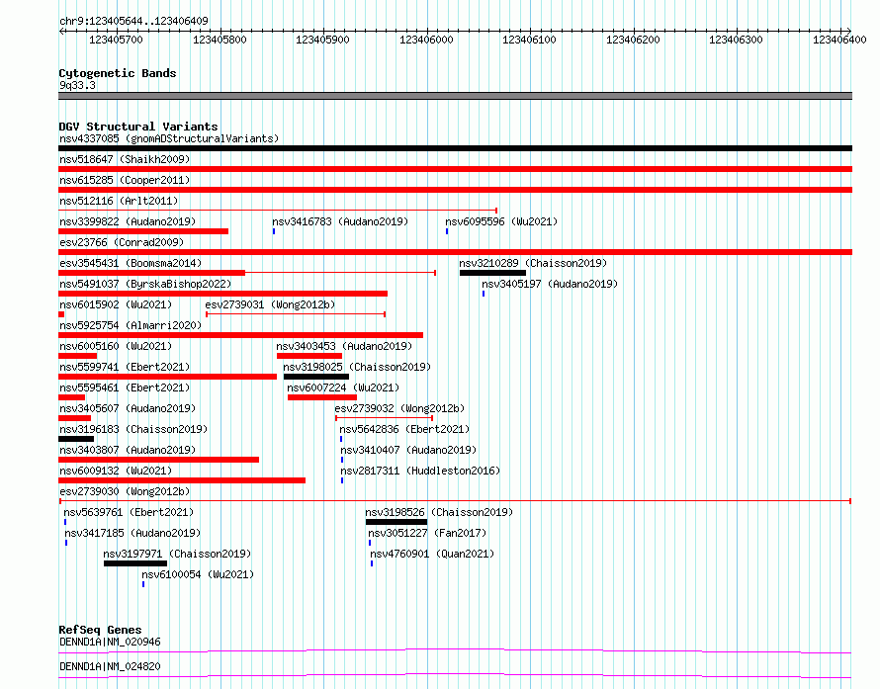Click nsv3198526 (Chaisson2019) label

point(439,512)
